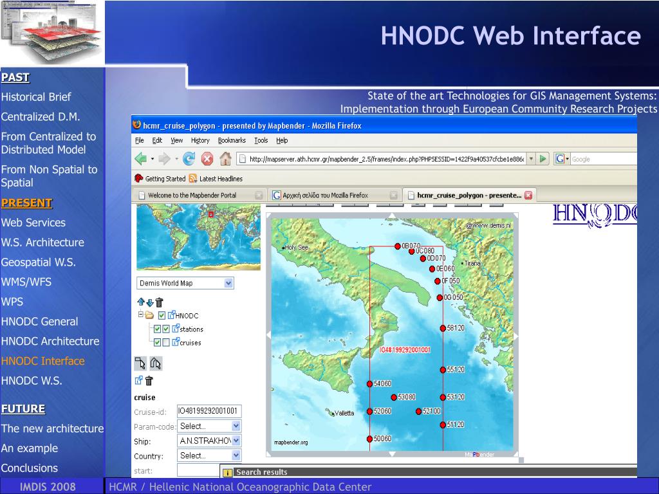Click the Cruise-id input field

coord(209,411)
